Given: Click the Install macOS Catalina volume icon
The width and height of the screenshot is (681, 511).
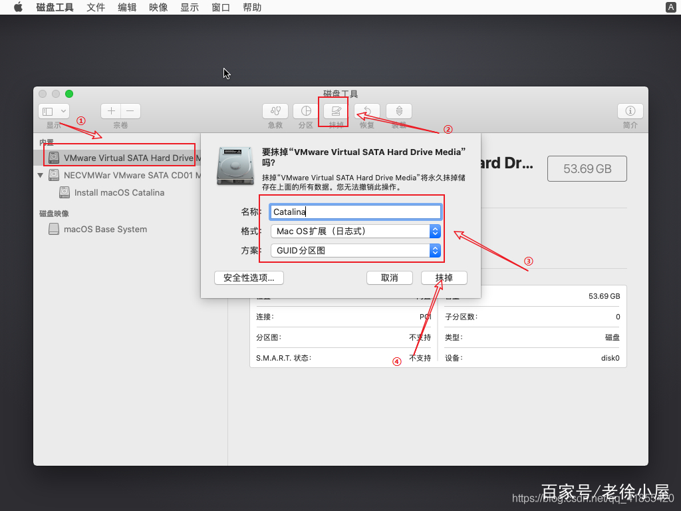Looking at the screenshot, I should click(65, 192).
